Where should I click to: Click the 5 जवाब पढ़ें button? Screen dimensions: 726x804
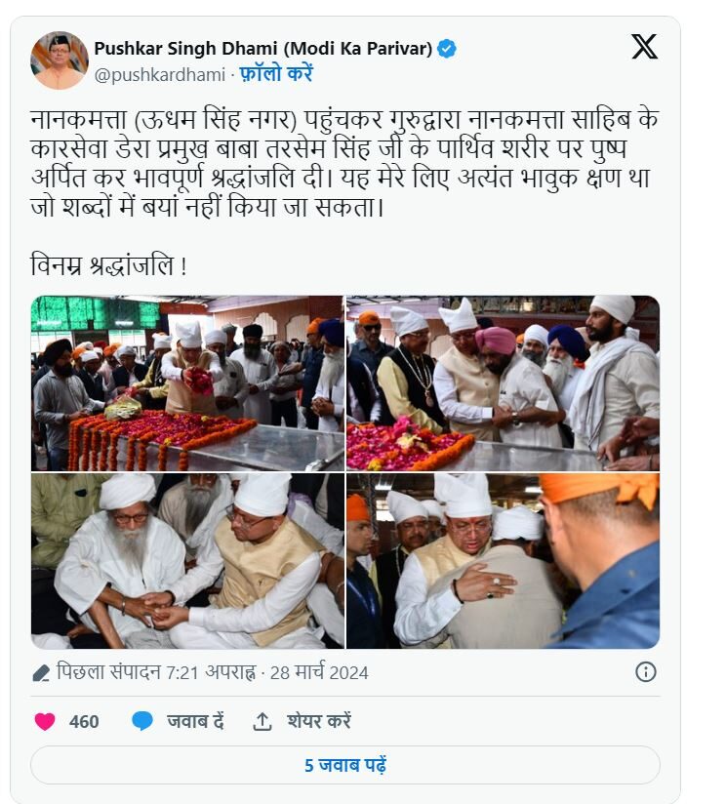[345, 765]
